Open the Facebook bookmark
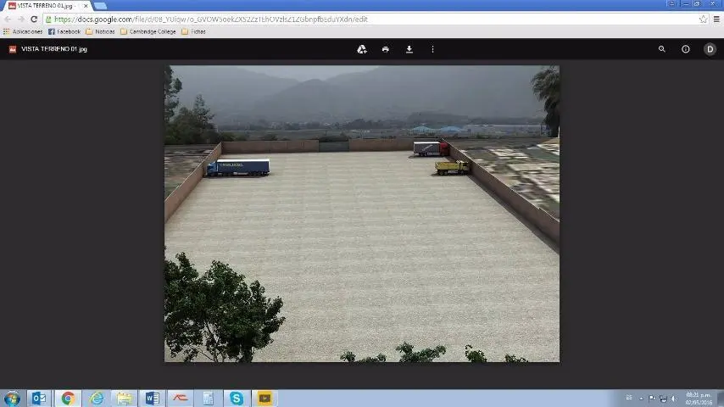Screen dimensions: 724x407 pyautogui.click(x=64, y=31)
